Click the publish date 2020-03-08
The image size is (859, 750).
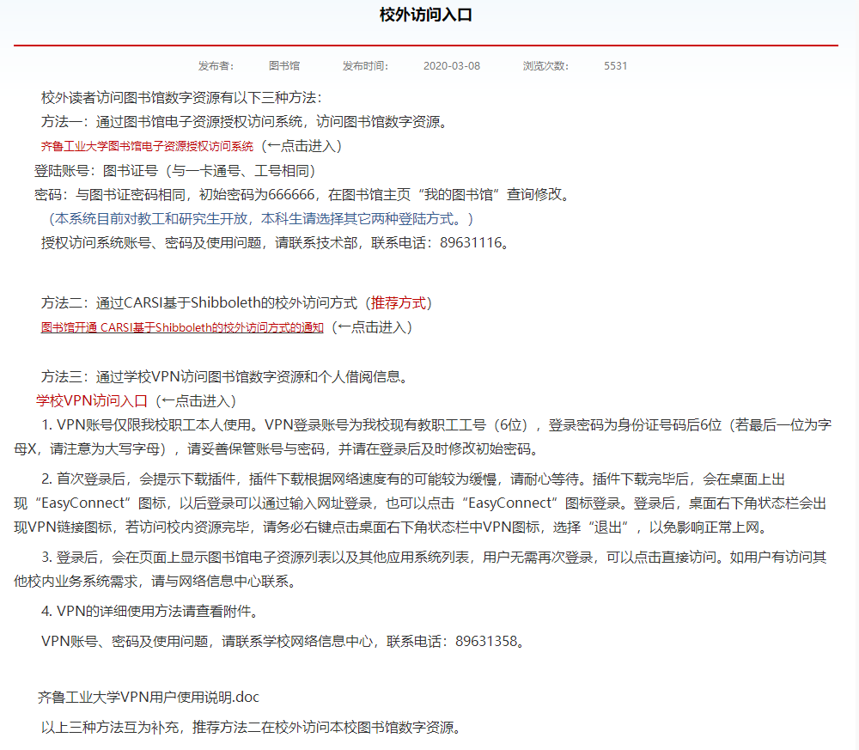point(452,65)
